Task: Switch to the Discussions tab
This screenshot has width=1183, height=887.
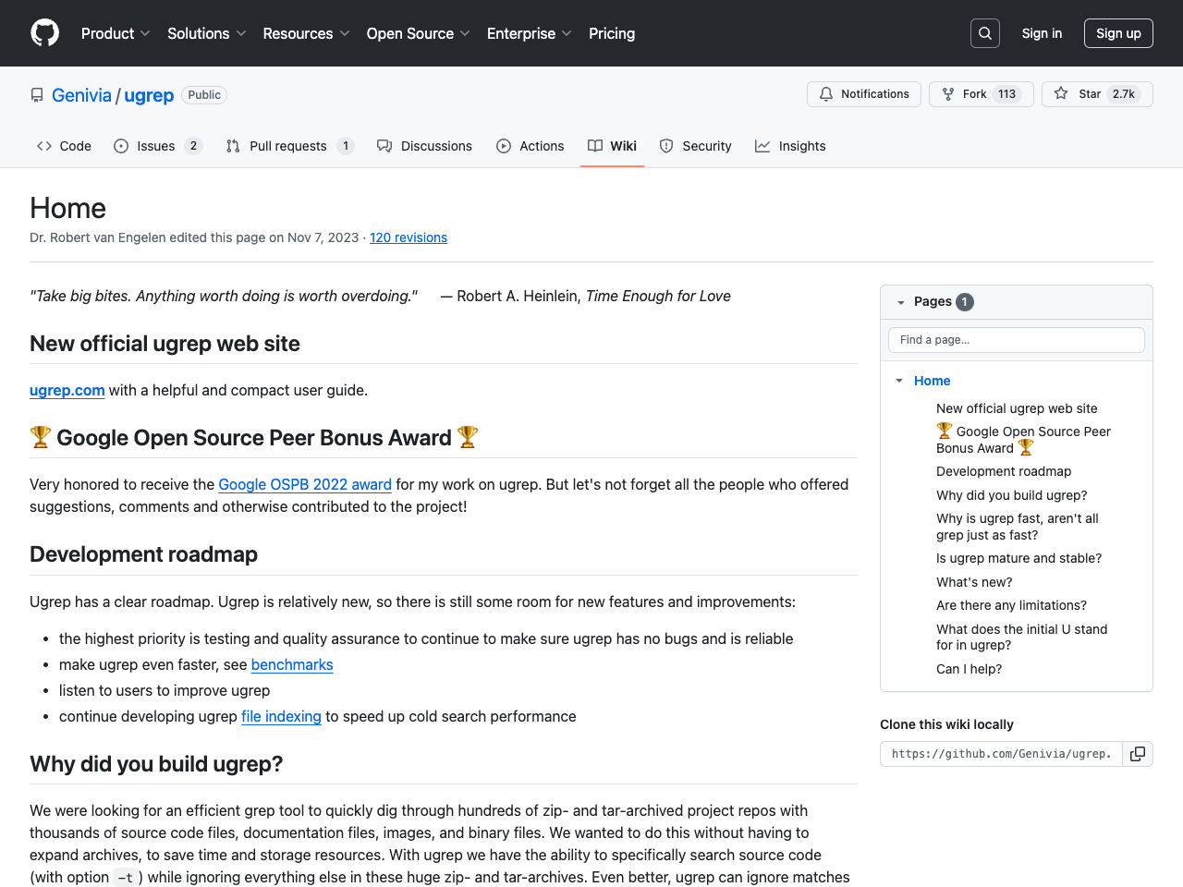Action: (x=425, y=146)
